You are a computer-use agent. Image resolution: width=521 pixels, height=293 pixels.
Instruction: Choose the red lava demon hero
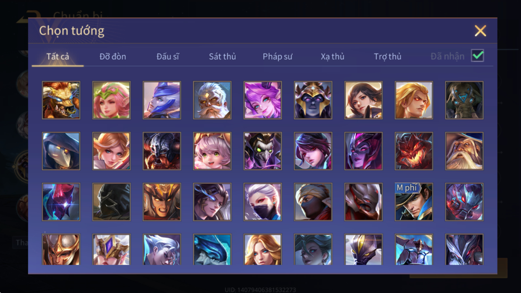tap(414, 151)
